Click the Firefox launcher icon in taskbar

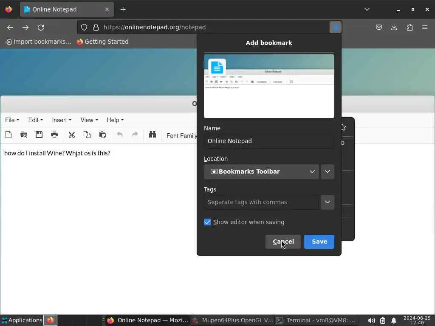tap(50, 320)
